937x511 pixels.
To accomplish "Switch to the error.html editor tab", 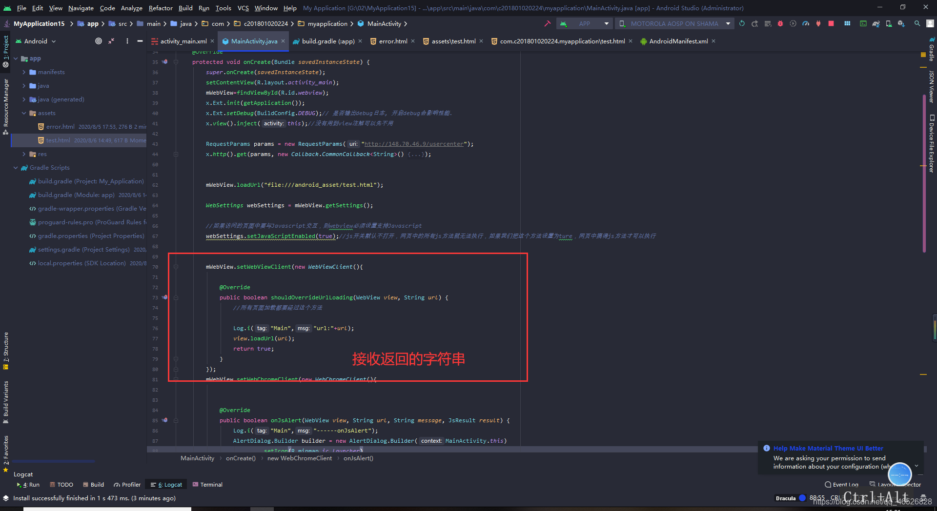I will pos(393,41).
